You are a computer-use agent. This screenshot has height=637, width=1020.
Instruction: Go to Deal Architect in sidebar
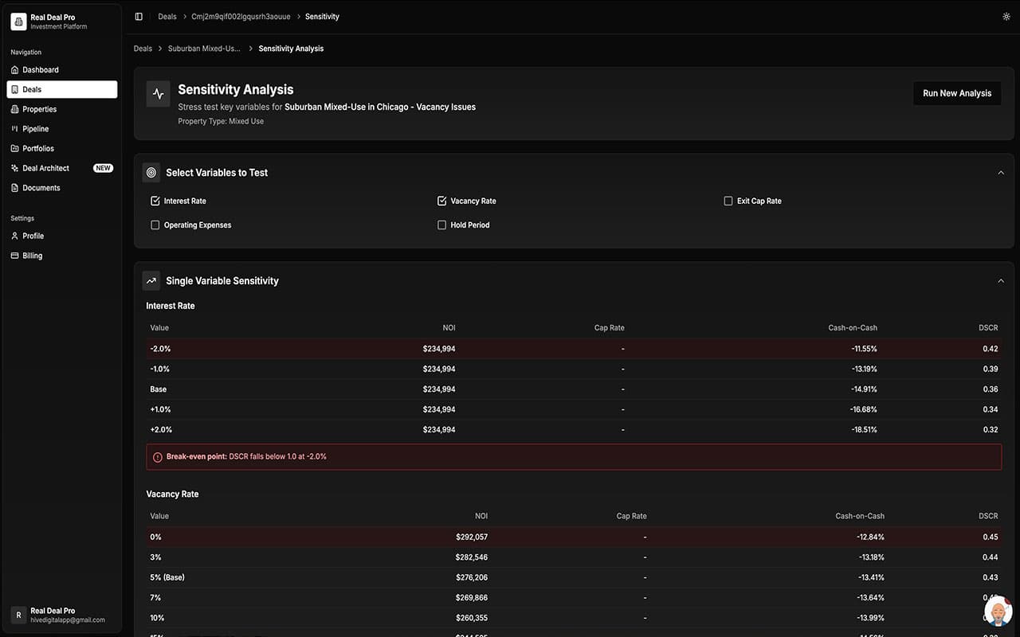(45, 168)
